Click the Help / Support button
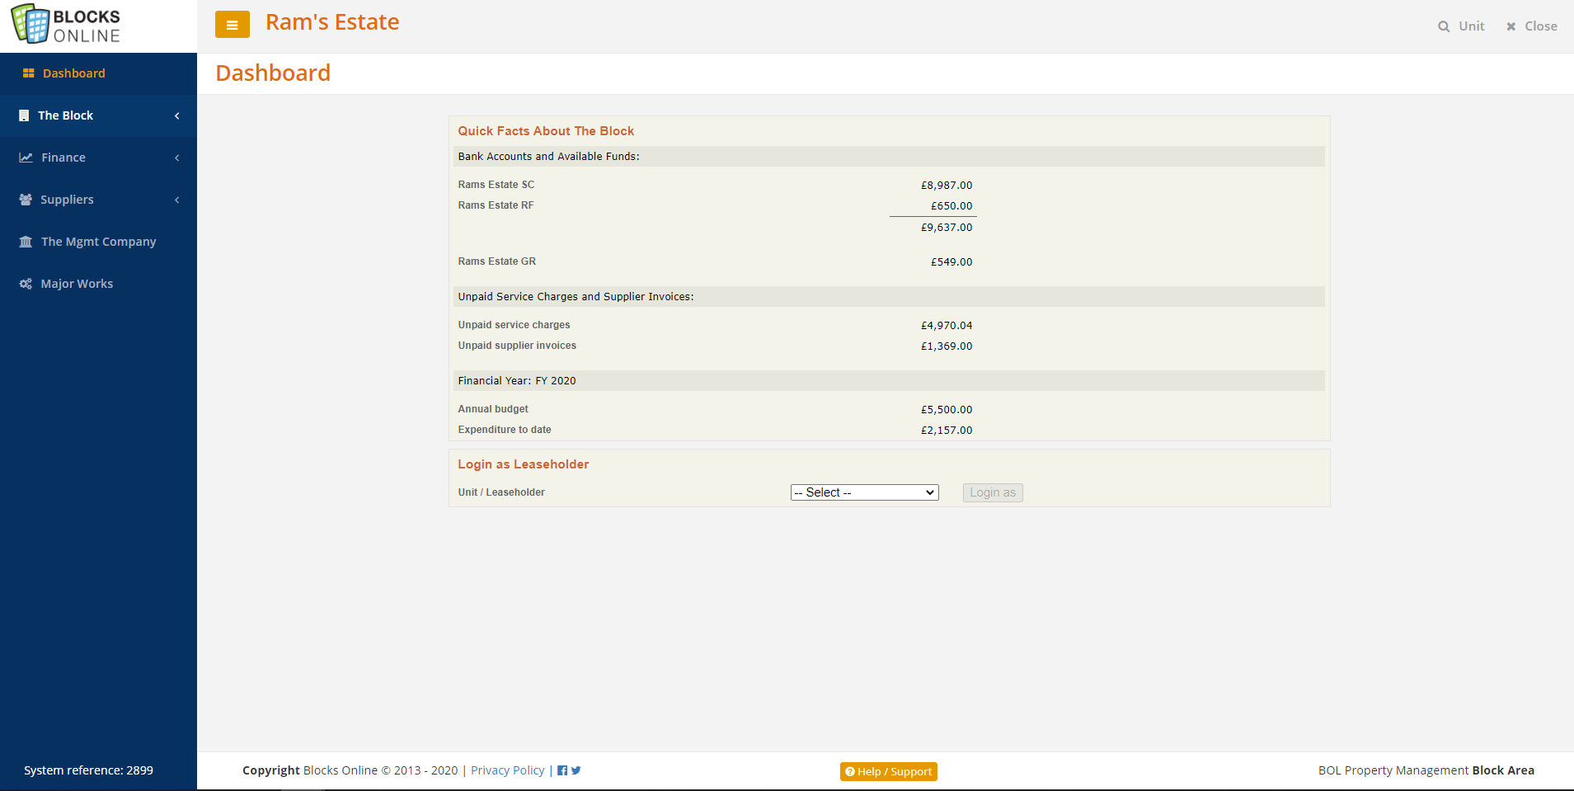Viewport: 1574px width, 791px height. click(x=887, y=771)
